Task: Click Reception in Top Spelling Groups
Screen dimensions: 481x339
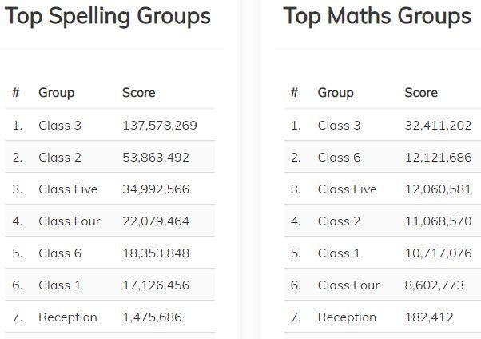Action: tap(68, 317)
